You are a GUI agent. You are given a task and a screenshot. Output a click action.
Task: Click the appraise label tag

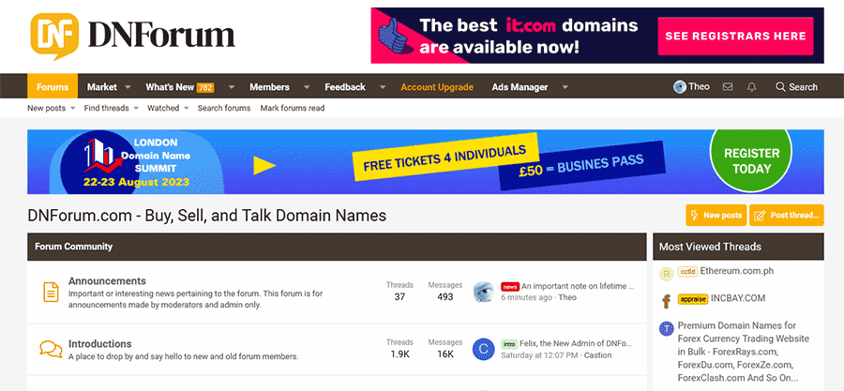[x=693, y=298]
